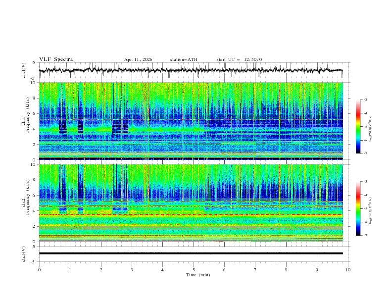Screen dimensions: 392x303
Task: Click the "-3" tick on ch.2 colorbar
Action: tap(365, 182)
